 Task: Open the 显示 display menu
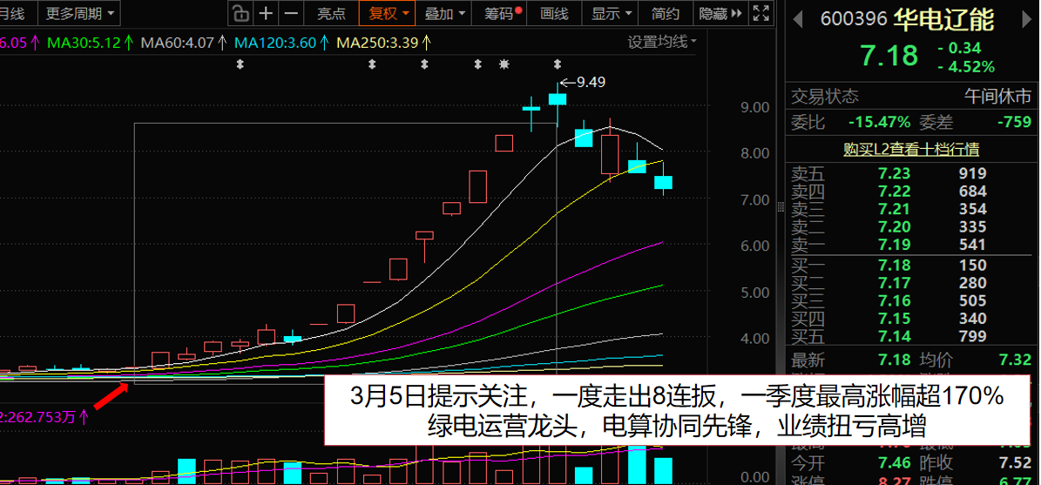(x=612, y=13)
